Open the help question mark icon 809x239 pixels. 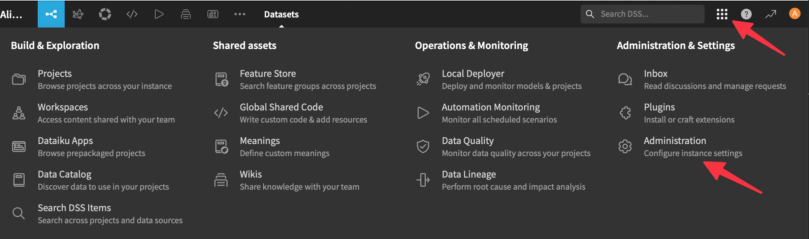pos(746,14)
